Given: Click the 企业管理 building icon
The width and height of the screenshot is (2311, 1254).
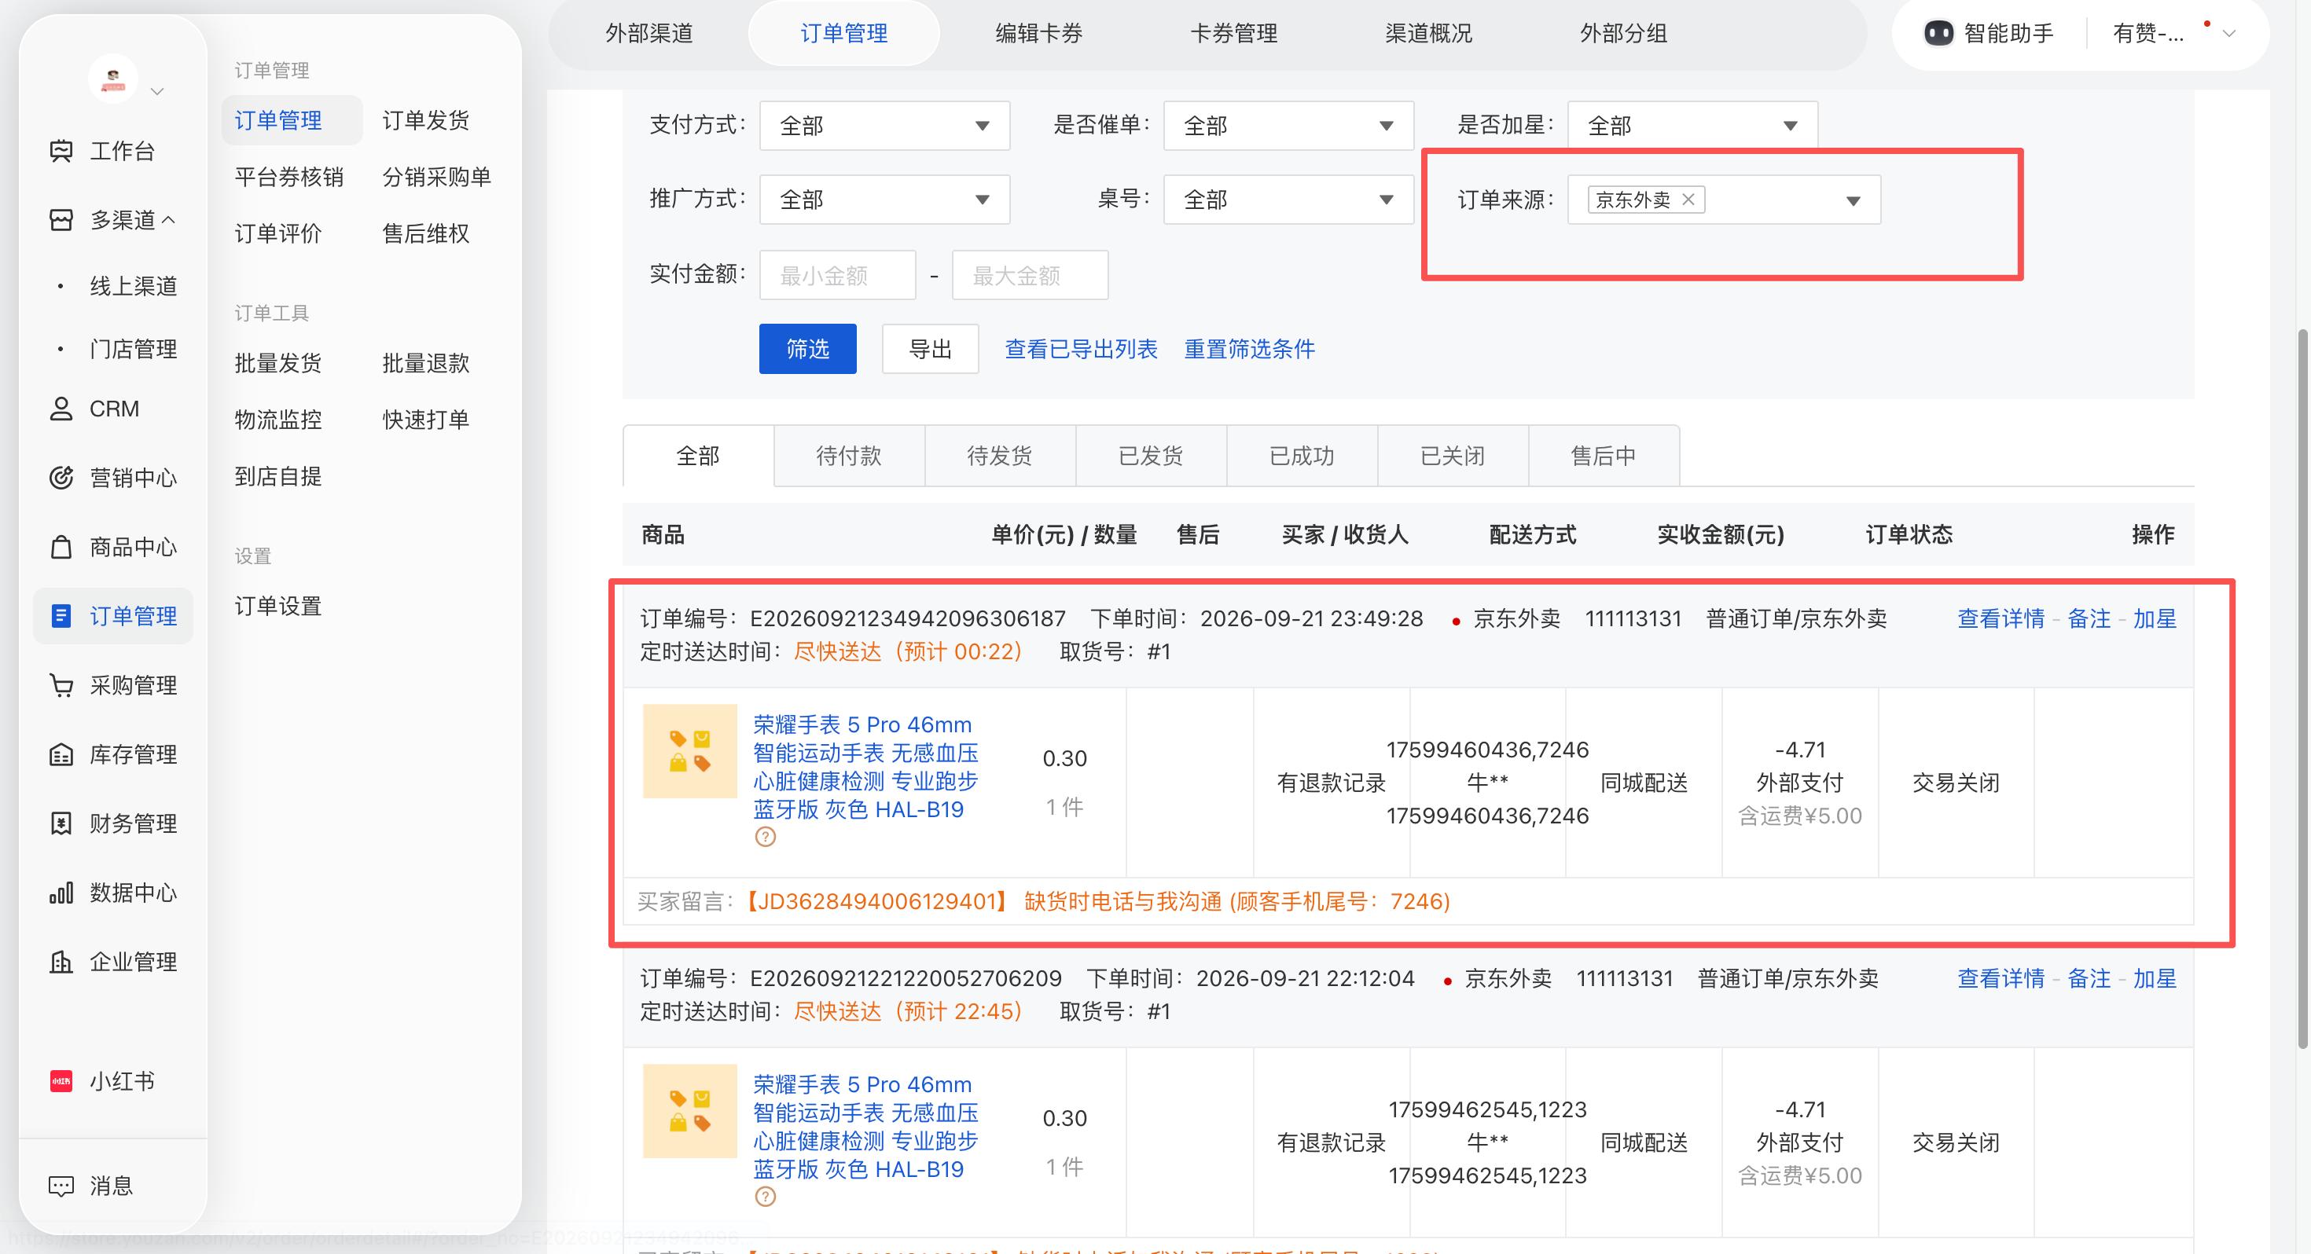Looking at the screenshot, I should pyautogui.click(x=61, y=962).
